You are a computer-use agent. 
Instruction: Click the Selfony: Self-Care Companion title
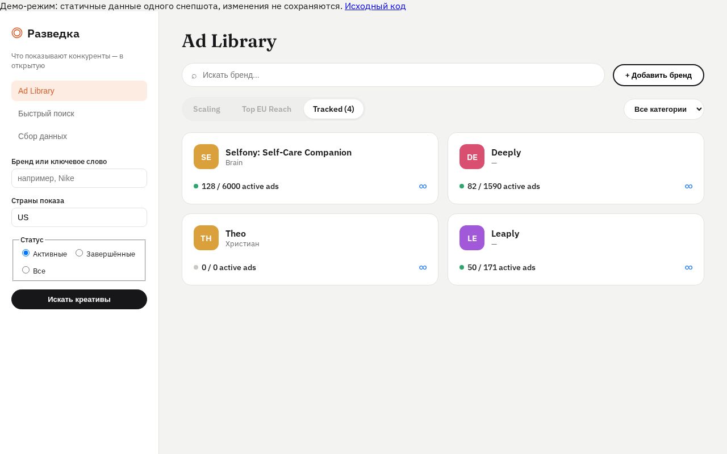(289, 152)
